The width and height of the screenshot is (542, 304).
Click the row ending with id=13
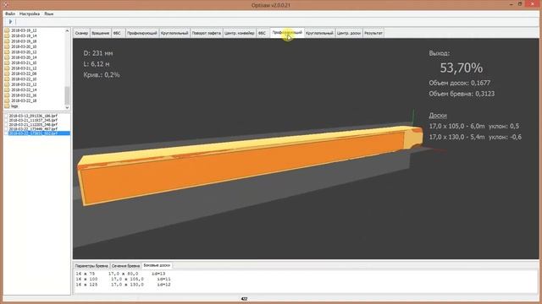(120, 274)
